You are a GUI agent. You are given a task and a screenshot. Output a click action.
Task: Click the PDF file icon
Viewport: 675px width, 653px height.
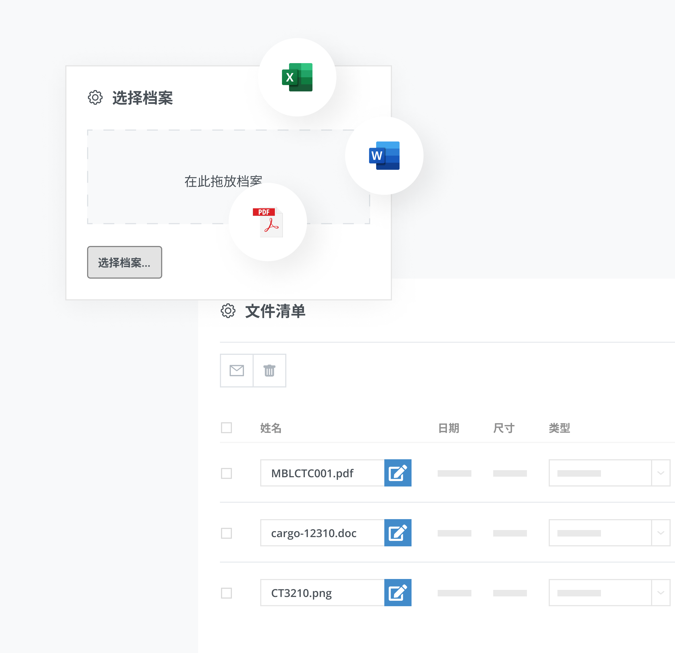click(x=268, y=222)
